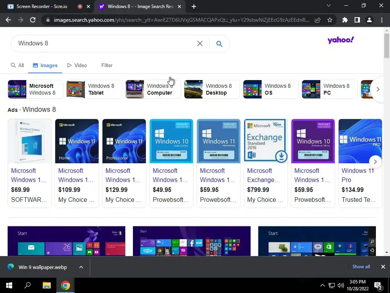The image size is (390, 293).
Task: Close the Windows 8 Image Search tab
Action: tap(179, 6)
